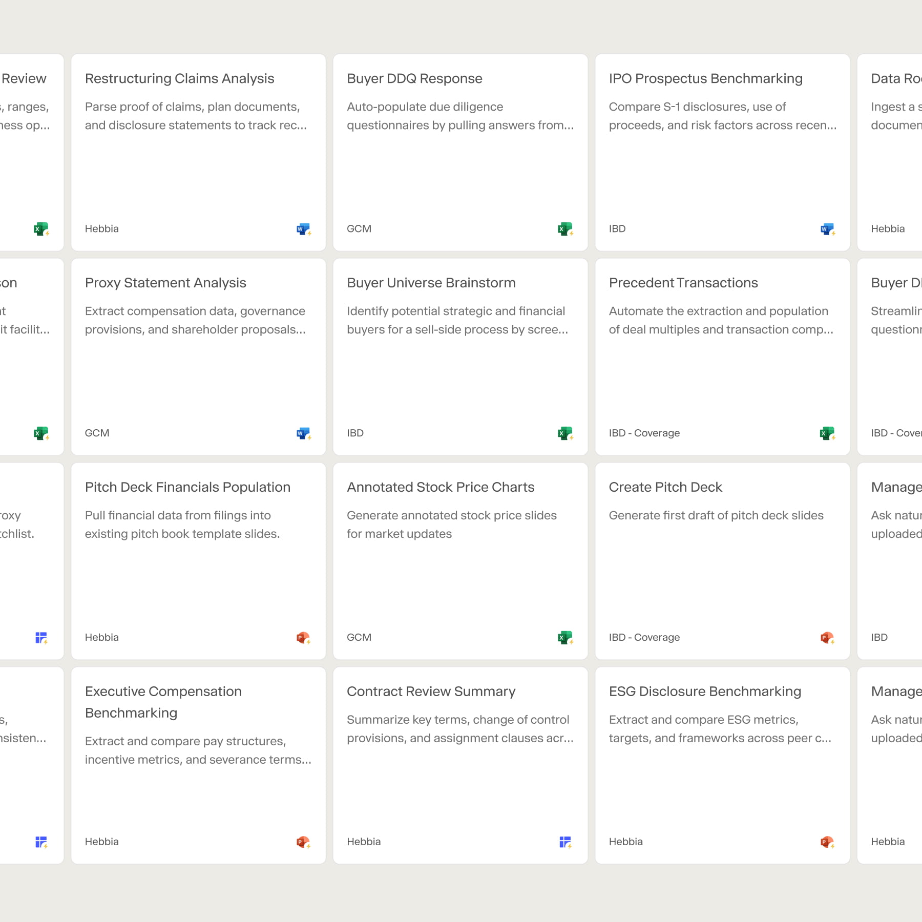
Task: Click description 'Parse proof of claims, plan documents'
Action: click(x=196, y=116)
